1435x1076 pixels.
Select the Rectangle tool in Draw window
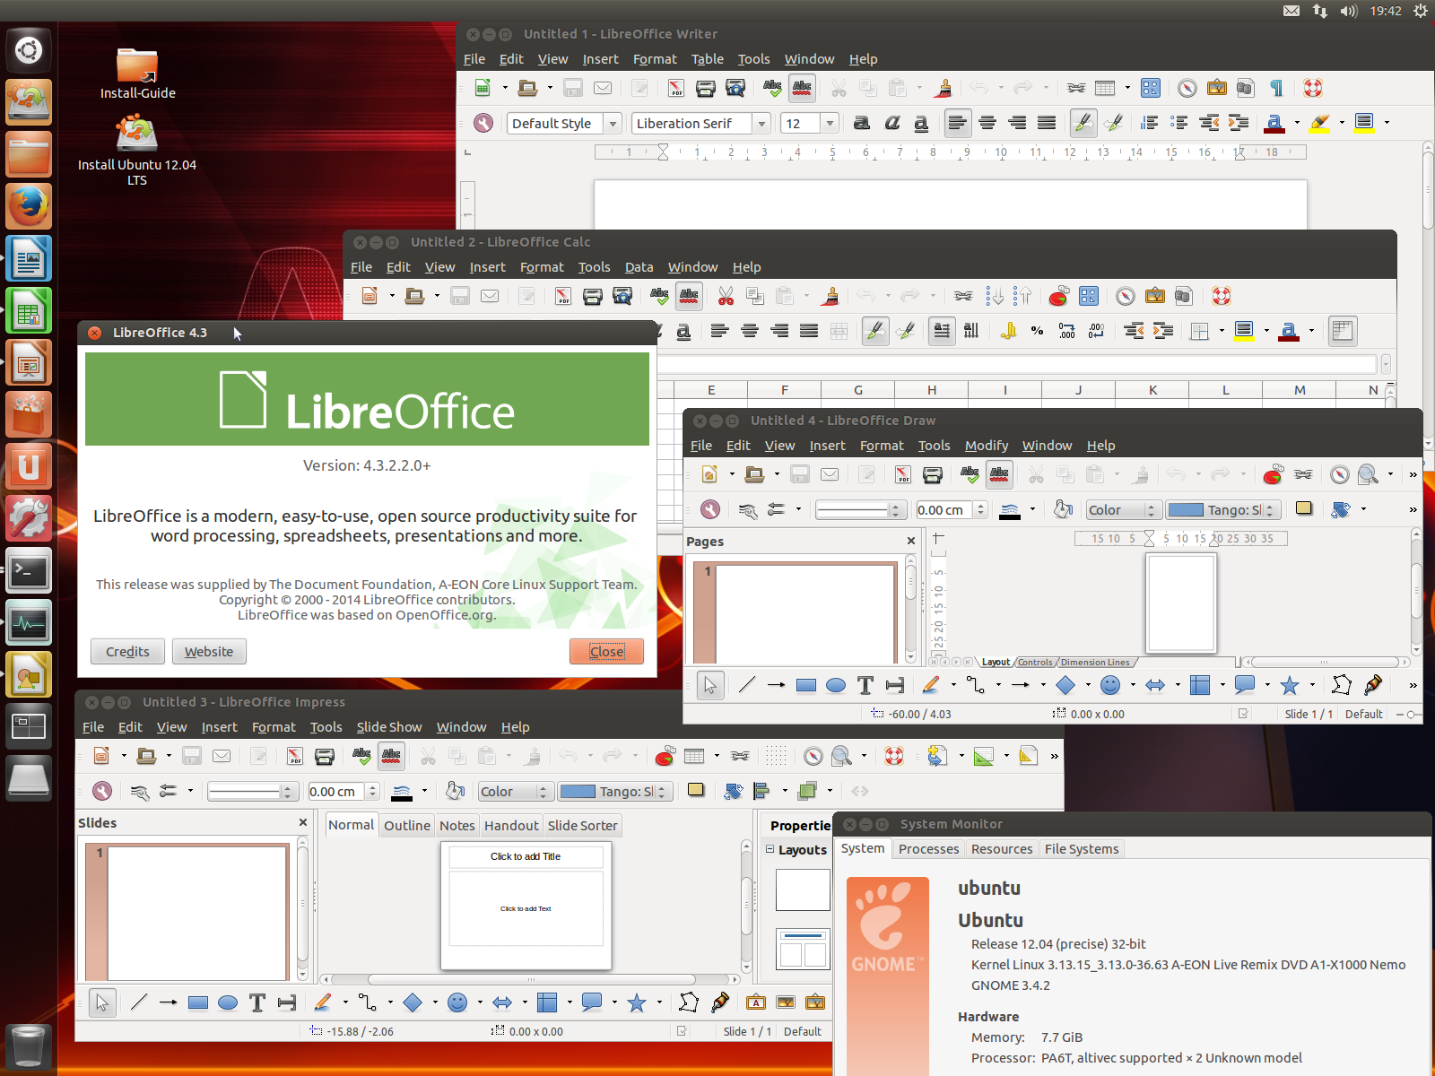pos(806,686)
